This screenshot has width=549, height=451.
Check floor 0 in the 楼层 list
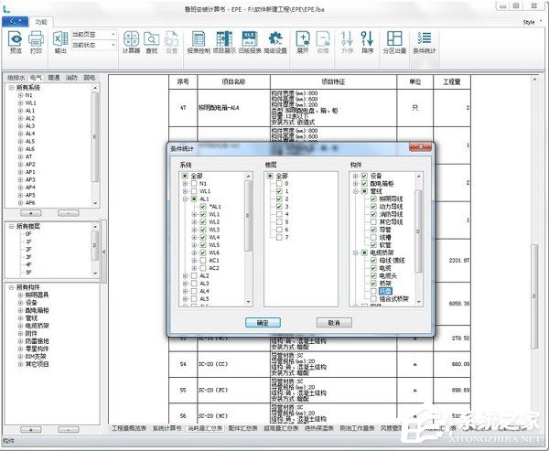(279, 184)
